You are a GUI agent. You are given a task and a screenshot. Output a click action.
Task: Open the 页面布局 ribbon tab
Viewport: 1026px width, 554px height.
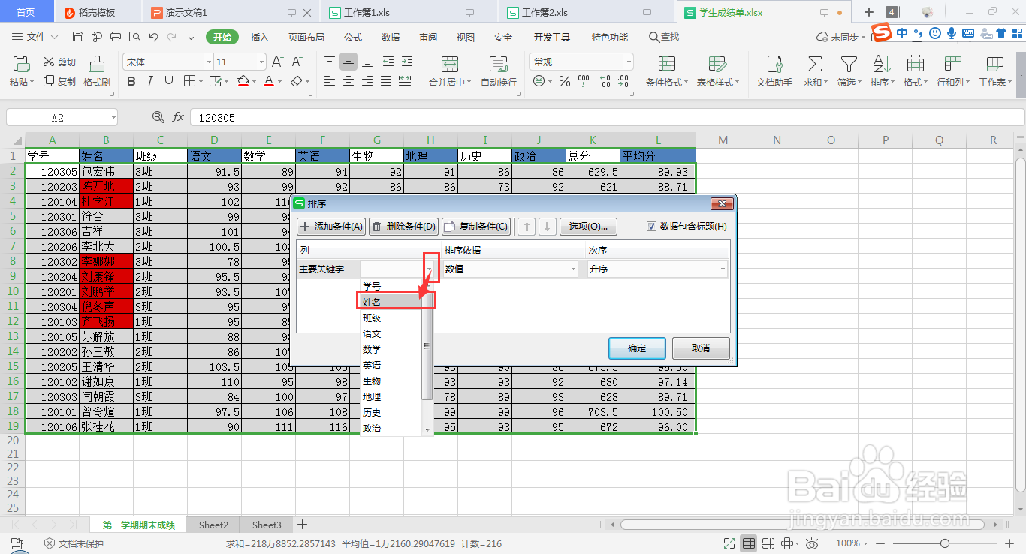pos(306,37)
